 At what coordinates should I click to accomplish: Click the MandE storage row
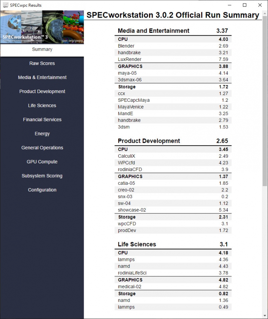(173, 114)
